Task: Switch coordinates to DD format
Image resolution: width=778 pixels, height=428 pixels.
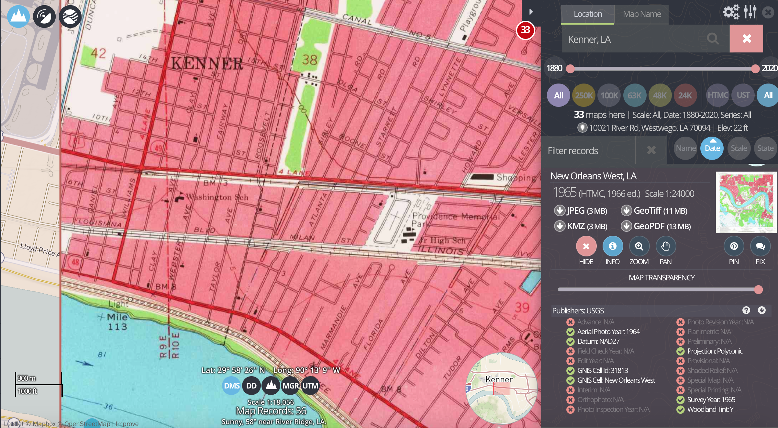Action: (251, 386)
